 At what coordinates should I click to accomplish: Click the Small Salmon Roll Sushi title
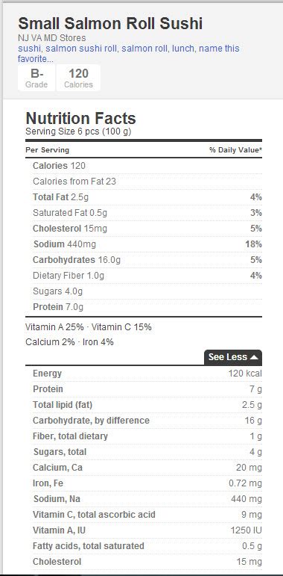(x=110, y=24)
